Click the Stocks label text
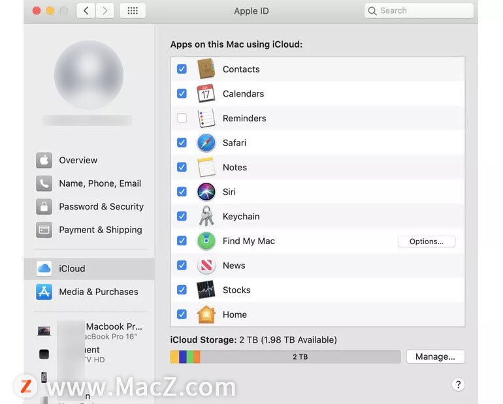Viewport: 503px width, 404px height. click(x=236, y=290)
